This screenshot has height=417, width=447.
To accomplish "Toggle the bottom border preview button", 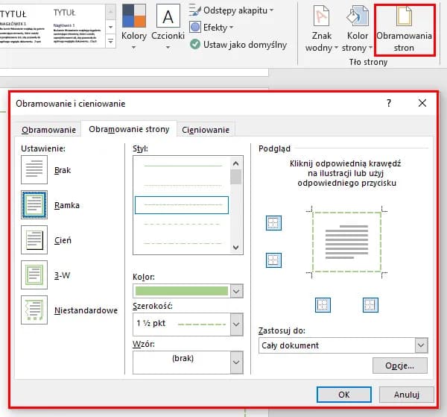I will 273,260.
